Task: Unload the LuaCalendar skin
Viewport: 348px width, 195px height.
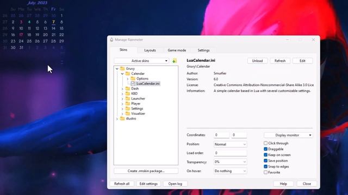Action: (257, 61)
